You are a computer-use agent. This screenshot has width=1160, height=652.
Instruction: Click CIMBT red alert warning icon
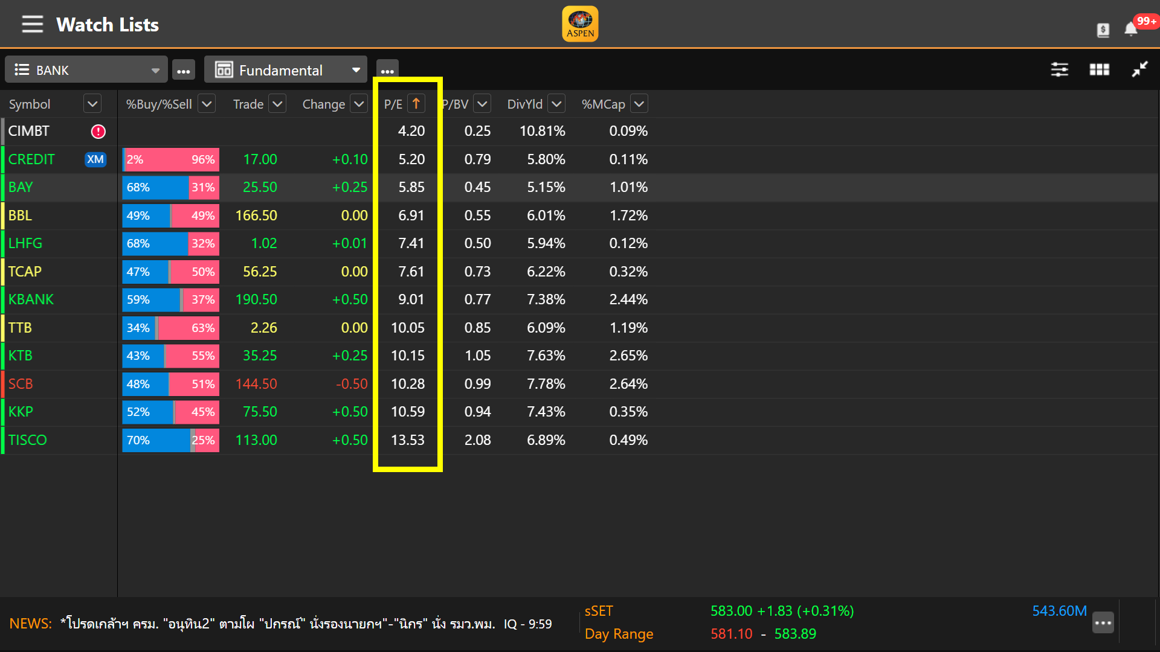click(x=98, y=131)
